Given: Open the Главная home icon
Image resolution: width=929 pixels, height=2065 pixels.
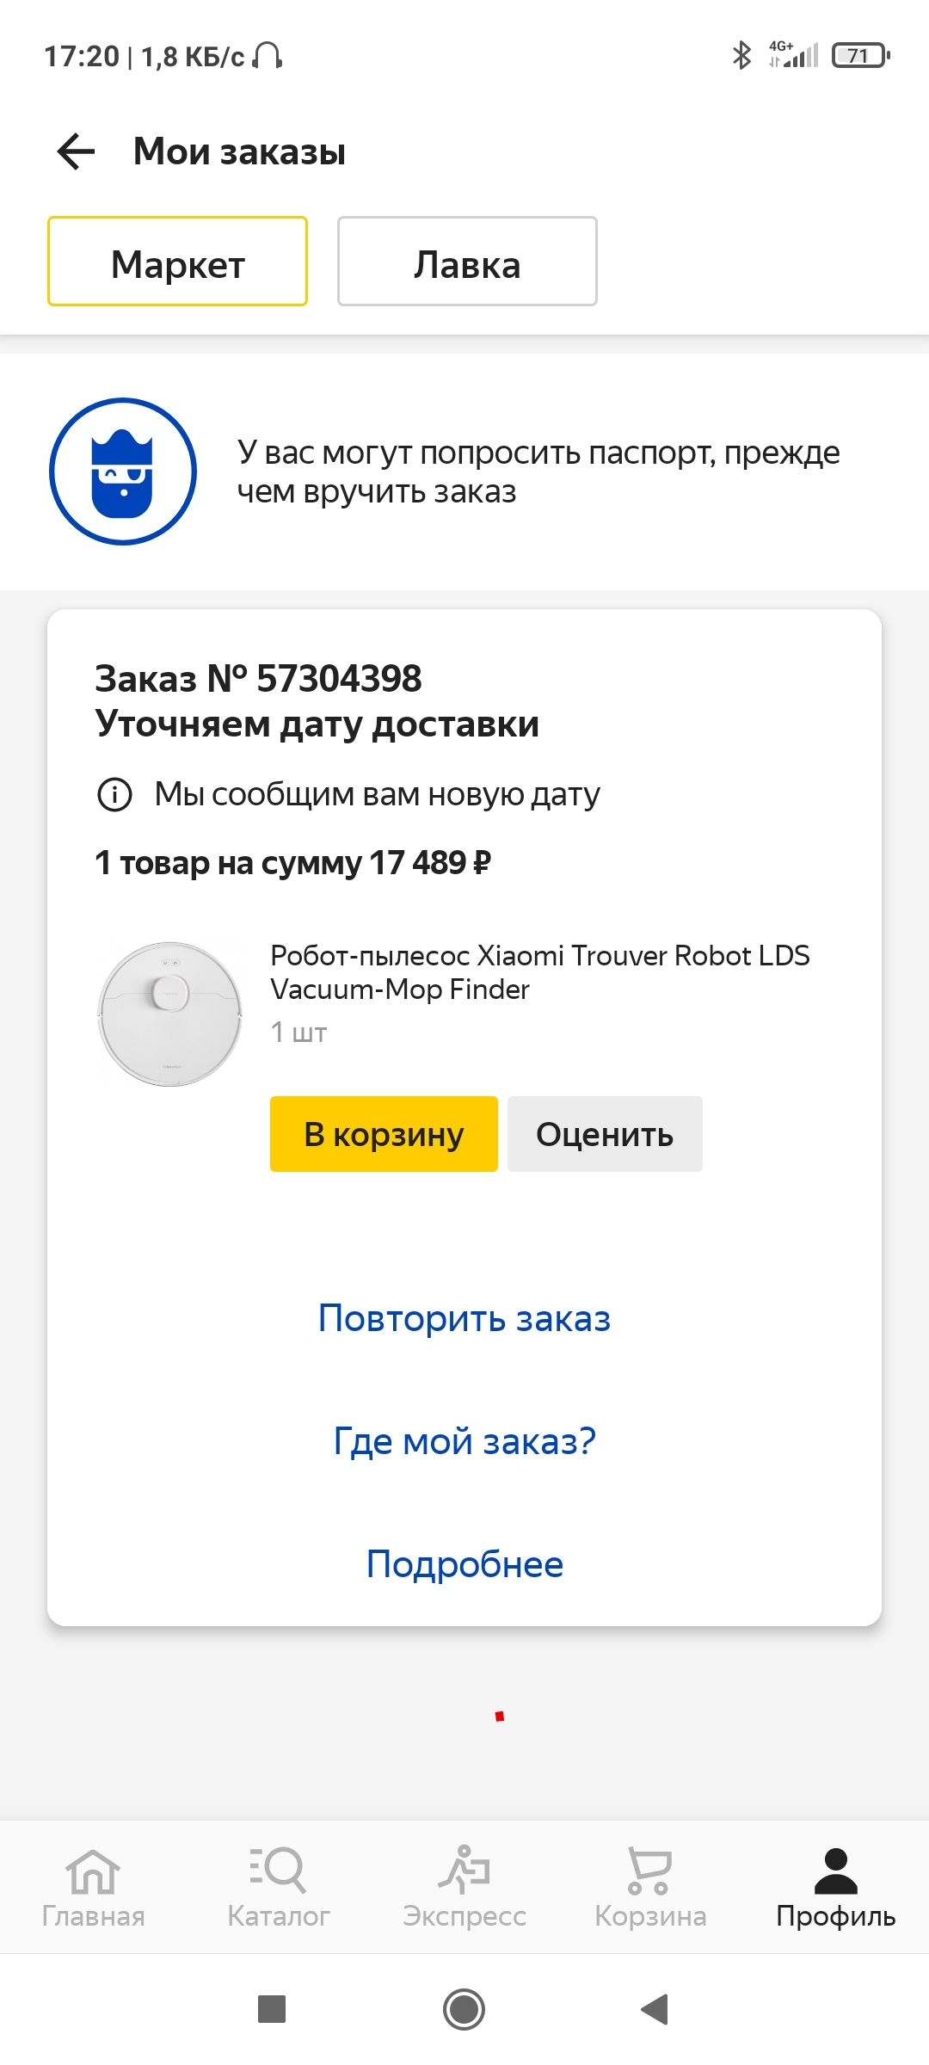Looking at the screenshot, I should pyautogui.click(x=93, y=1872).
